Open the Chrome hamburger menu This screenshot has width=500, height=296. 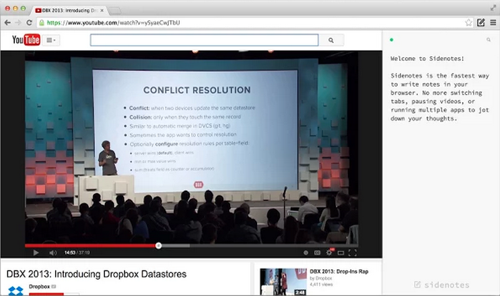[493, 23]
